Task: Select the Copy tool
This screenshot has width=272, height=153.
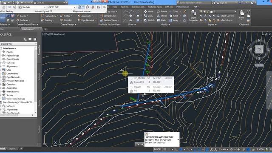Action: pyautogui.click(x=148, y=16)
